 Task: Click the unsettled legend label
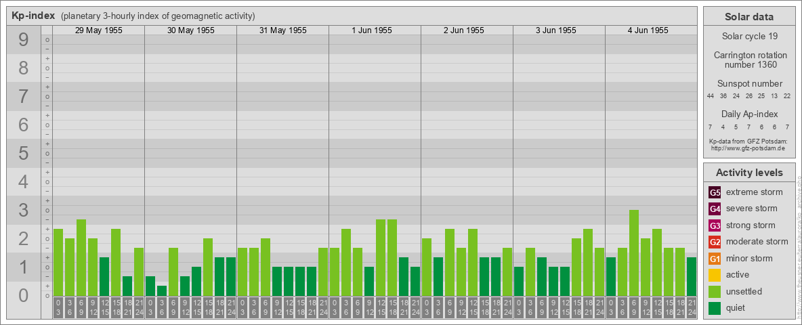pyautogui.click(x=744, y=291)
